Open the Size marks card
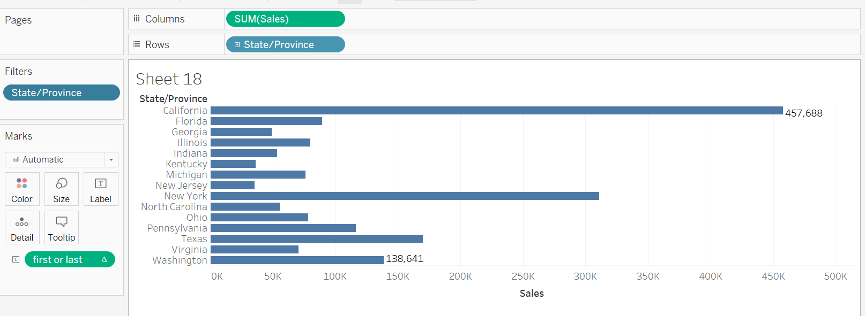Image resolution: width=865 pixels, height=316 pixels. point(61,189)
